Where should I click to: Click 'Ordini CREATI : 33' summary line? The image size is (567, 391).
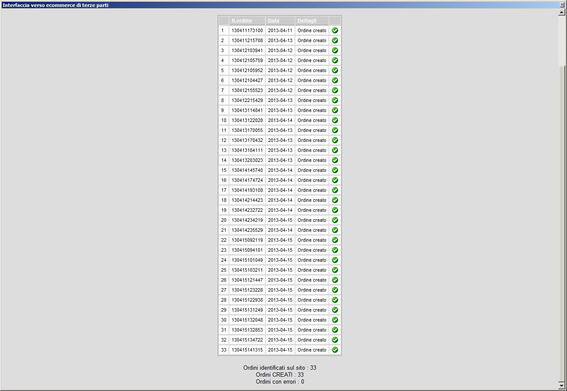[x=280, y=375]
